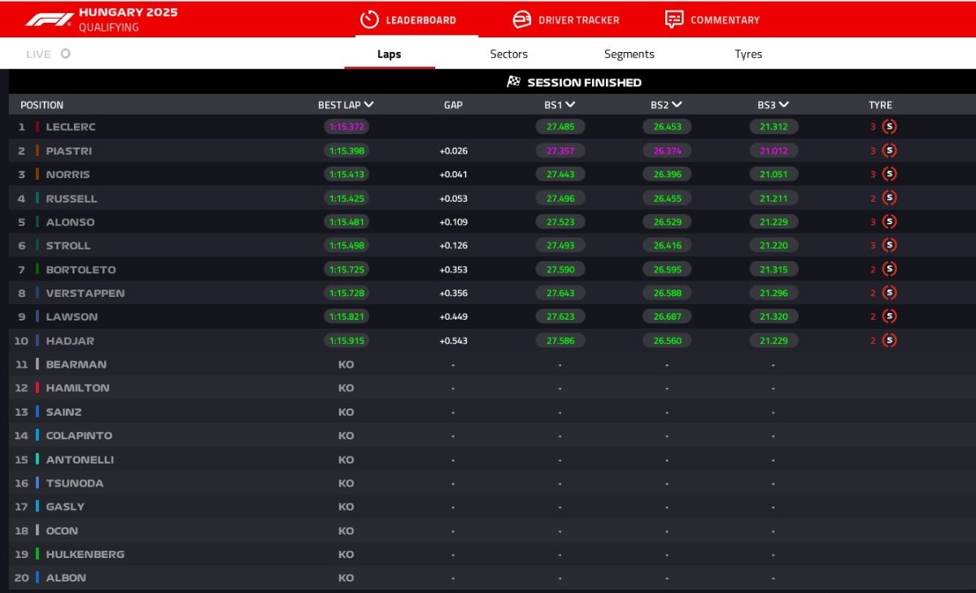Expand the BEST LAP column dropdown
The image size is (976, 593).
coord(369,105)
